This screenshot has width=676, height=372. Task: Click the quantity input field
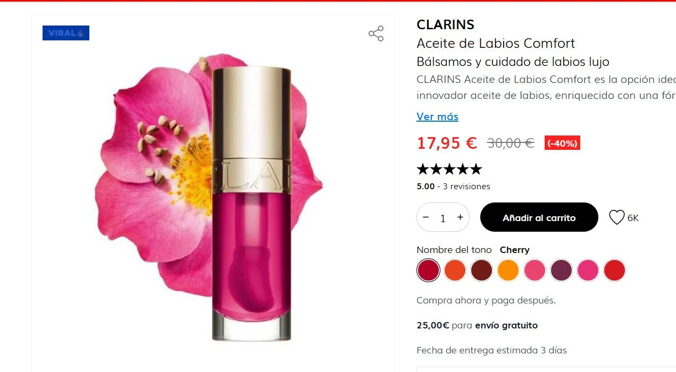[x=443, y=218]
